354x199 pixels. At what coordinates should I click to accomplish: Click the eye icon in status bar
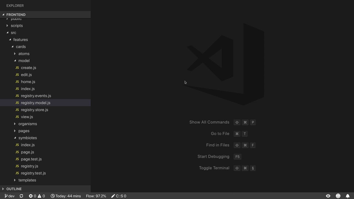point(328,196)
